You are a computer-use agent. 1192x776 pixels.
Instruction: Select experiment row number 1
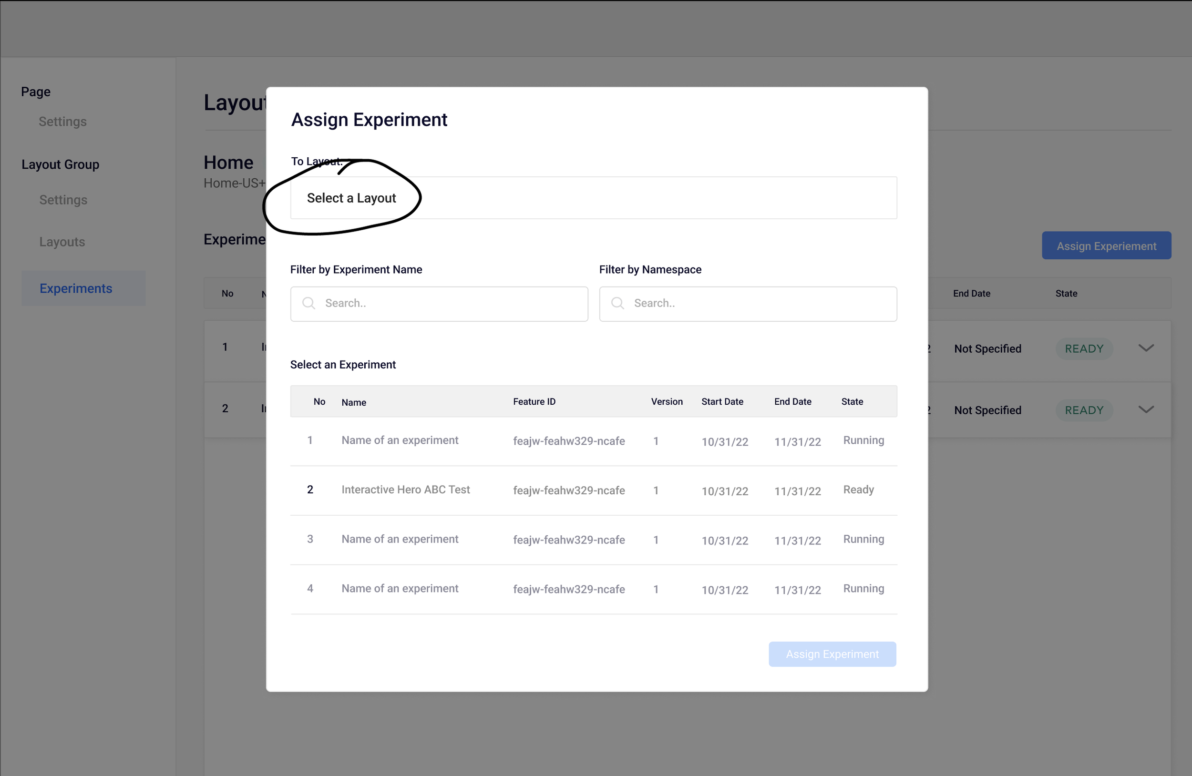(400, 440)
